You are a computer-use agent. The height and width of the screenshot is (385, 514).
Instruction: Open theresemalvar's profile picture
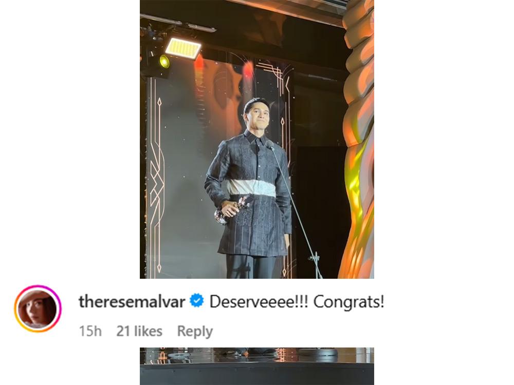(38, 309)
